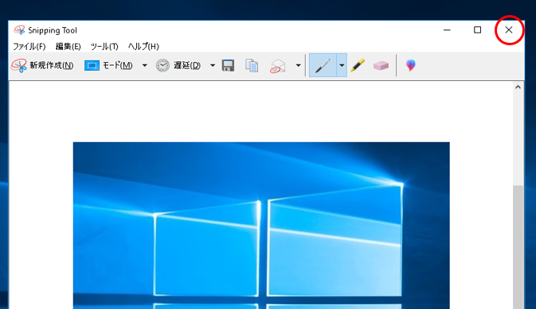Open the ファイル(F) menu
The height and width of the screenshot is (309, 536).
tap(29, 46)
